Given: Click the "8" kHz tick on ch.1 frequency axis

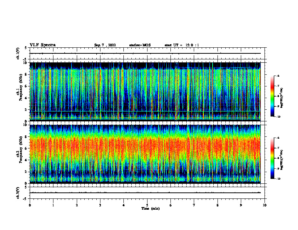Looking at the screenshot, I should coord(26,74).
